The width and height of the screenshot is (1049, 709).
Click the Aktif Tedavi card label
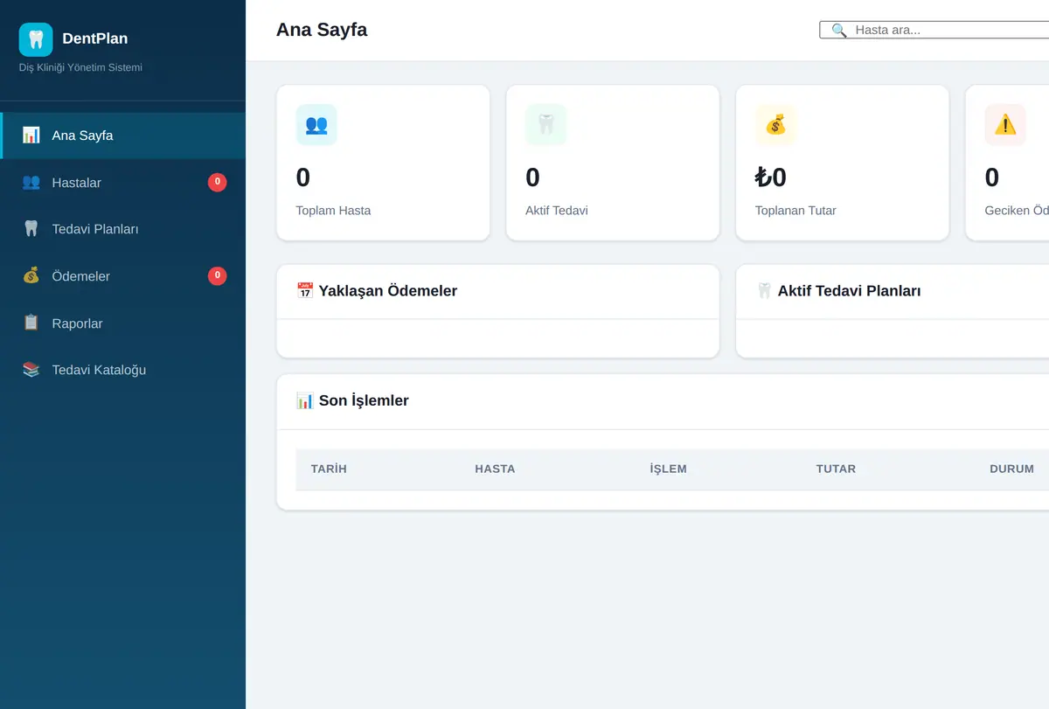pos(556,211)
